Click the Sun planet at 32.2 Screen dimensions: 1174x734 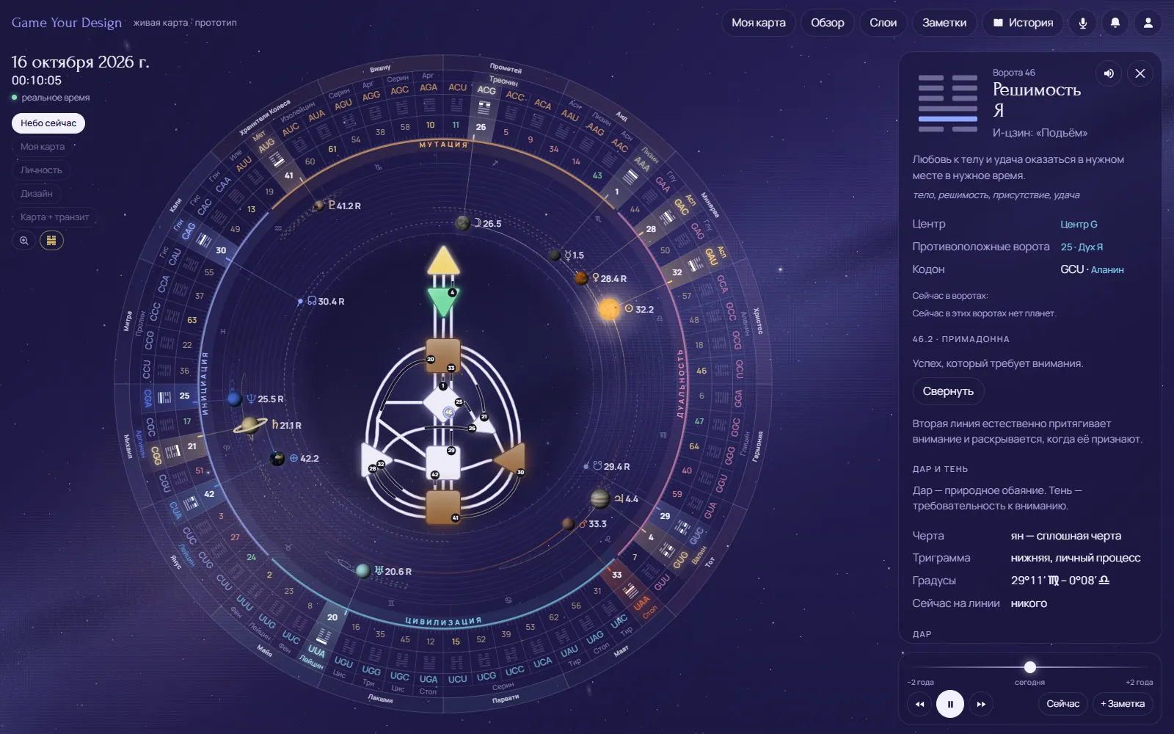pos(609,309)
